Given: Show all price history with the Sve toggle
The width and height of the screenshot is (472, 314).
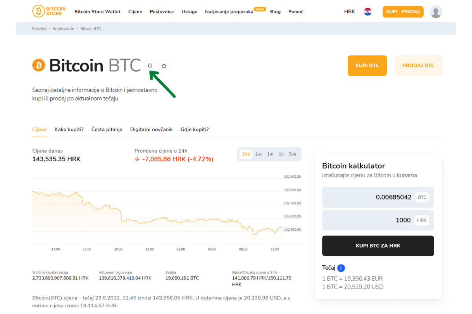Looking at the screenshot, I should click(292, 154).
